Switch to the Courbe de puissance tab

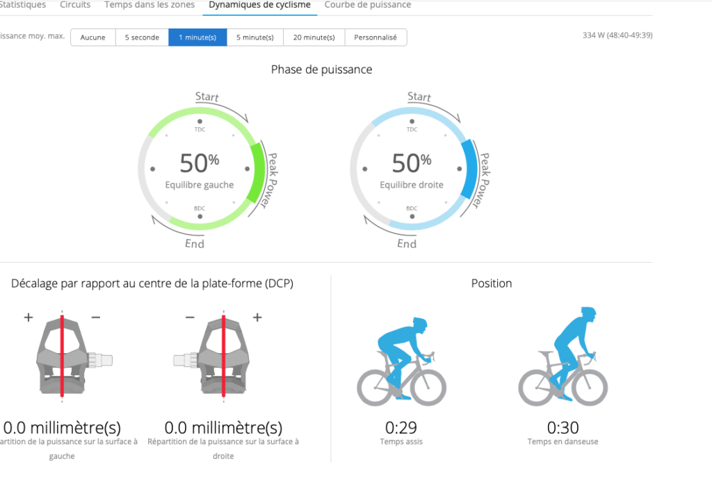click(367, 5)
